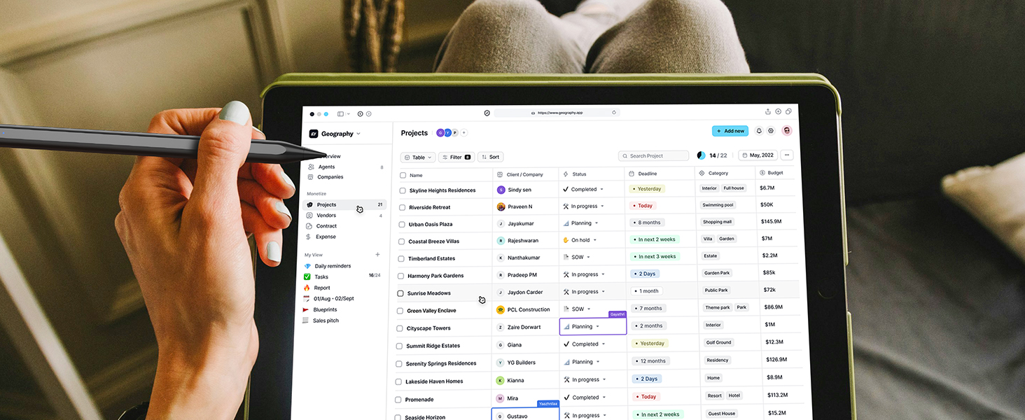The width and height of the screenshot is (1025, 420).
Task: Click the calendar icon for 01/Aug - 02/Sept
Action: pos(306,298)
